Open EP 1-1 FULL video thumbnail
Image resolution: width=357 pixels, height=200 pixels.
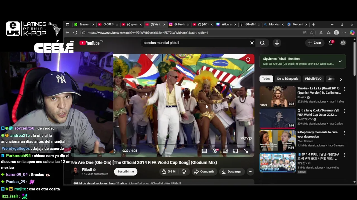[278, 162]
